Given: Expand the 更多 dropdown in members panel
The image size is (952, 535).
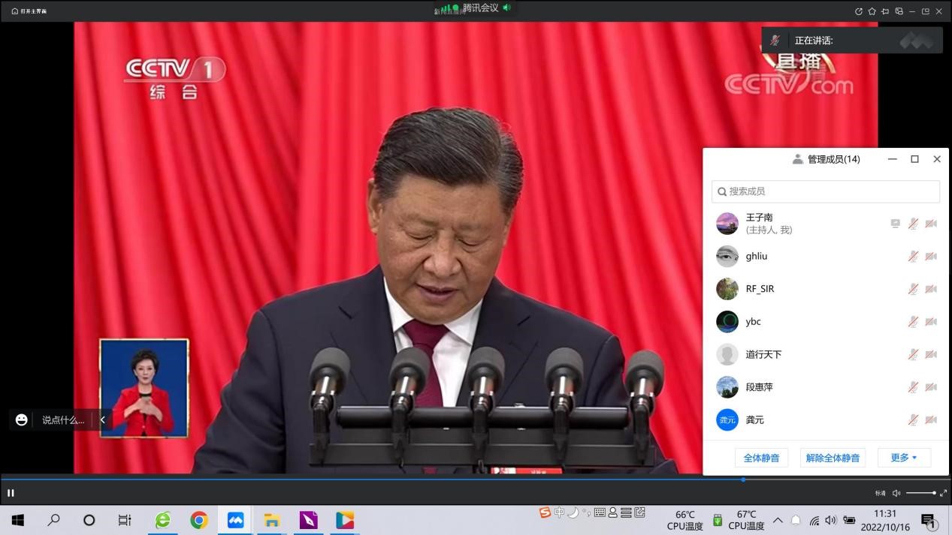Looking at the screenshot, I should (904, 458).
